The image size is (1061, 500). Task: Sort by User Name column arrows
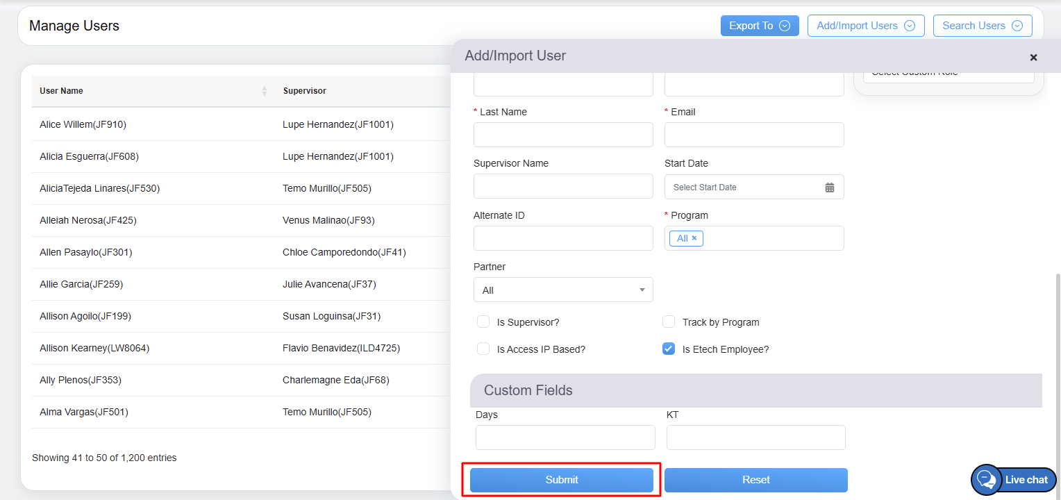point(265,91)
